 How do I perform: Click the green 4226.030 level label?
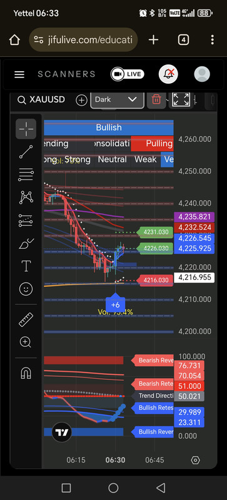(x=155, y=248)
